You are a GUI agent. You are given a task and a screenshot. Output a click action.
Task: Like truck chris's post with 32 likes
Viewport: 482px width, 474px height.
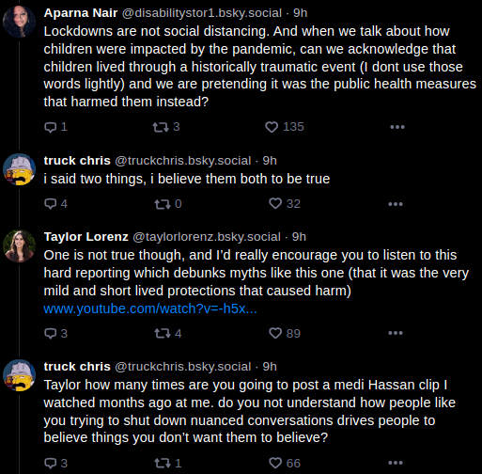pos(285,204)
